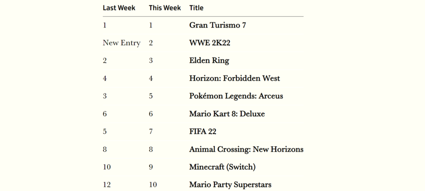Click this week rank 5 cell
Image resolution: width=425 pixels, height=191 pixels.
151,96
